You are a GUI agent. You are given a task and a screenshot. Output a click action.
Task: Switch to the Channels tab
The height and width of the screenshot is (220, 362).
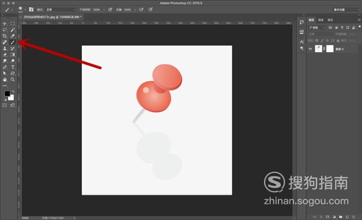click(x=321, y=20)
